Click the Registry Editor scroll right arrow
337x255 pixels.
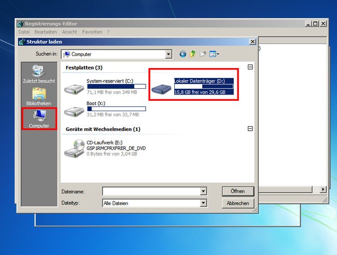point(323,190)
